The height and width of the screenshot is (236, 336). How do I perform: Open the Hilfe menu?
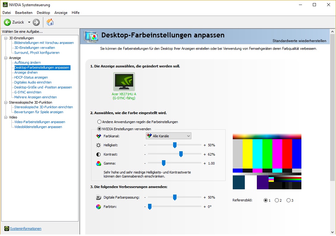tap(76, 13)
